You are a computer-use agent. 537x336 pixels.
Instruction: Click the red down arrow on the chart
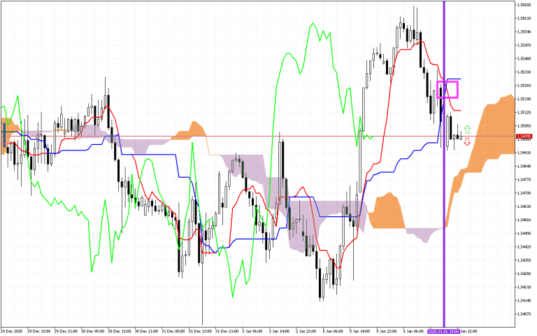coord(467,142)
